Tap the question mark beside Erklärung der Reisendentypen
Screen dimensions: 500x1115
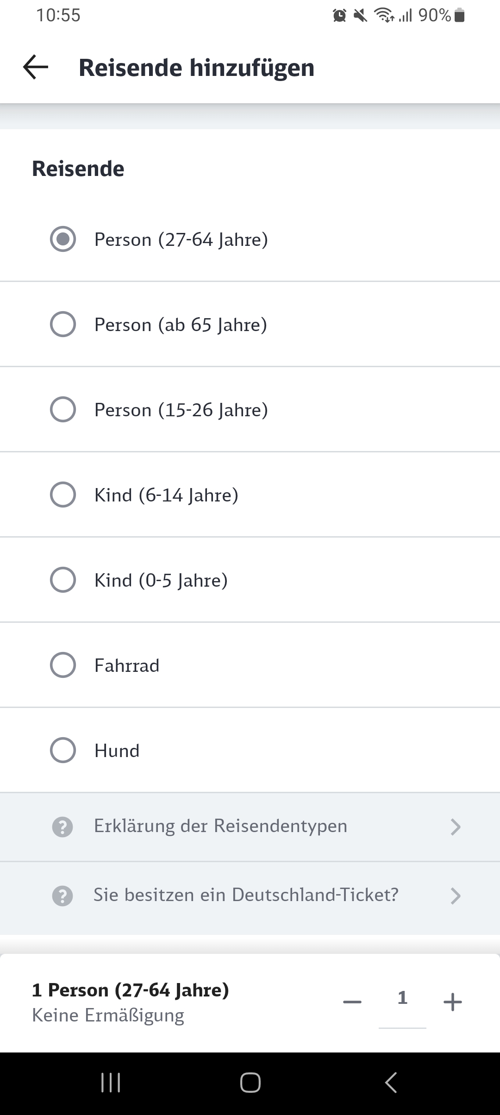click(62, 827)
